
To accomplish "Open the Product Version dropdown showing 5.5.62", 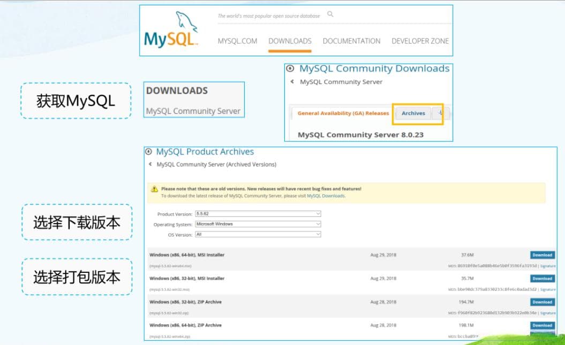I will [x=258, y=214].
